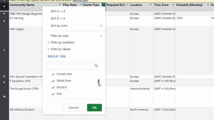Choose Sort Z to A

click(58, 19)
